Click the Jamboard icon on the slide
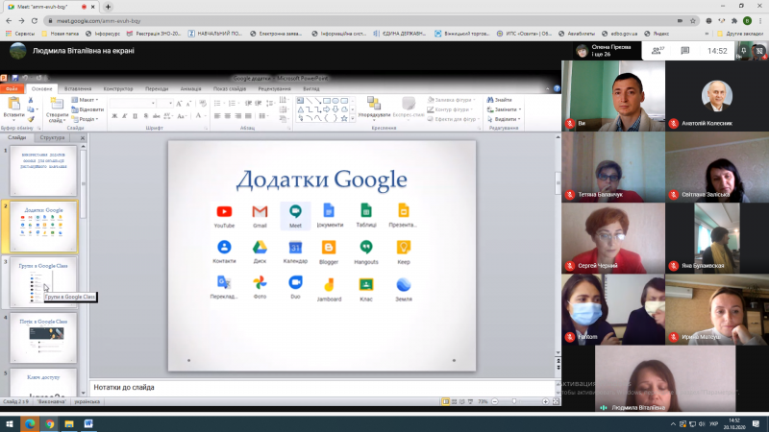 point(329,284)
